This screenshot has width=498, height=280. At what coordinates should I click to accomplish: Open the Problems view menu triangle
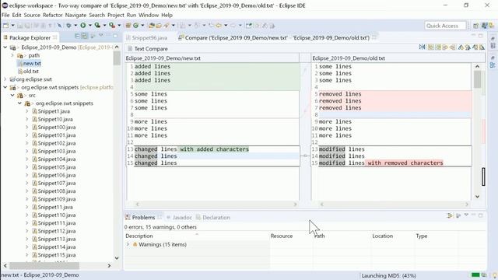466,215
